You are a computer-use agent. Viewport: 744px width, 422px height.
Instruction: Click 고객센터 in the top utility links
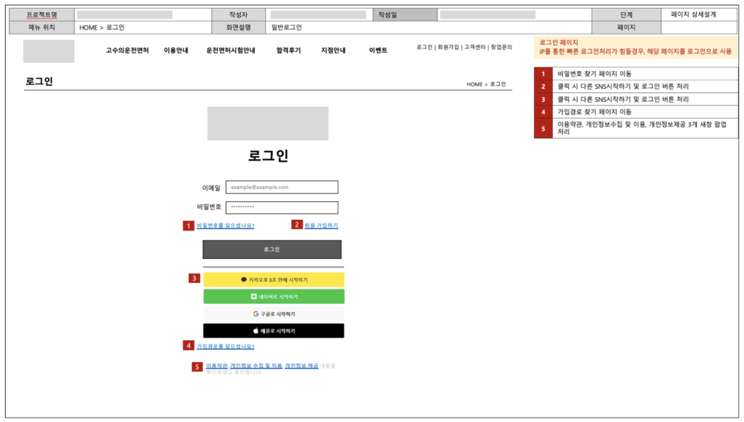coord(475,47)
